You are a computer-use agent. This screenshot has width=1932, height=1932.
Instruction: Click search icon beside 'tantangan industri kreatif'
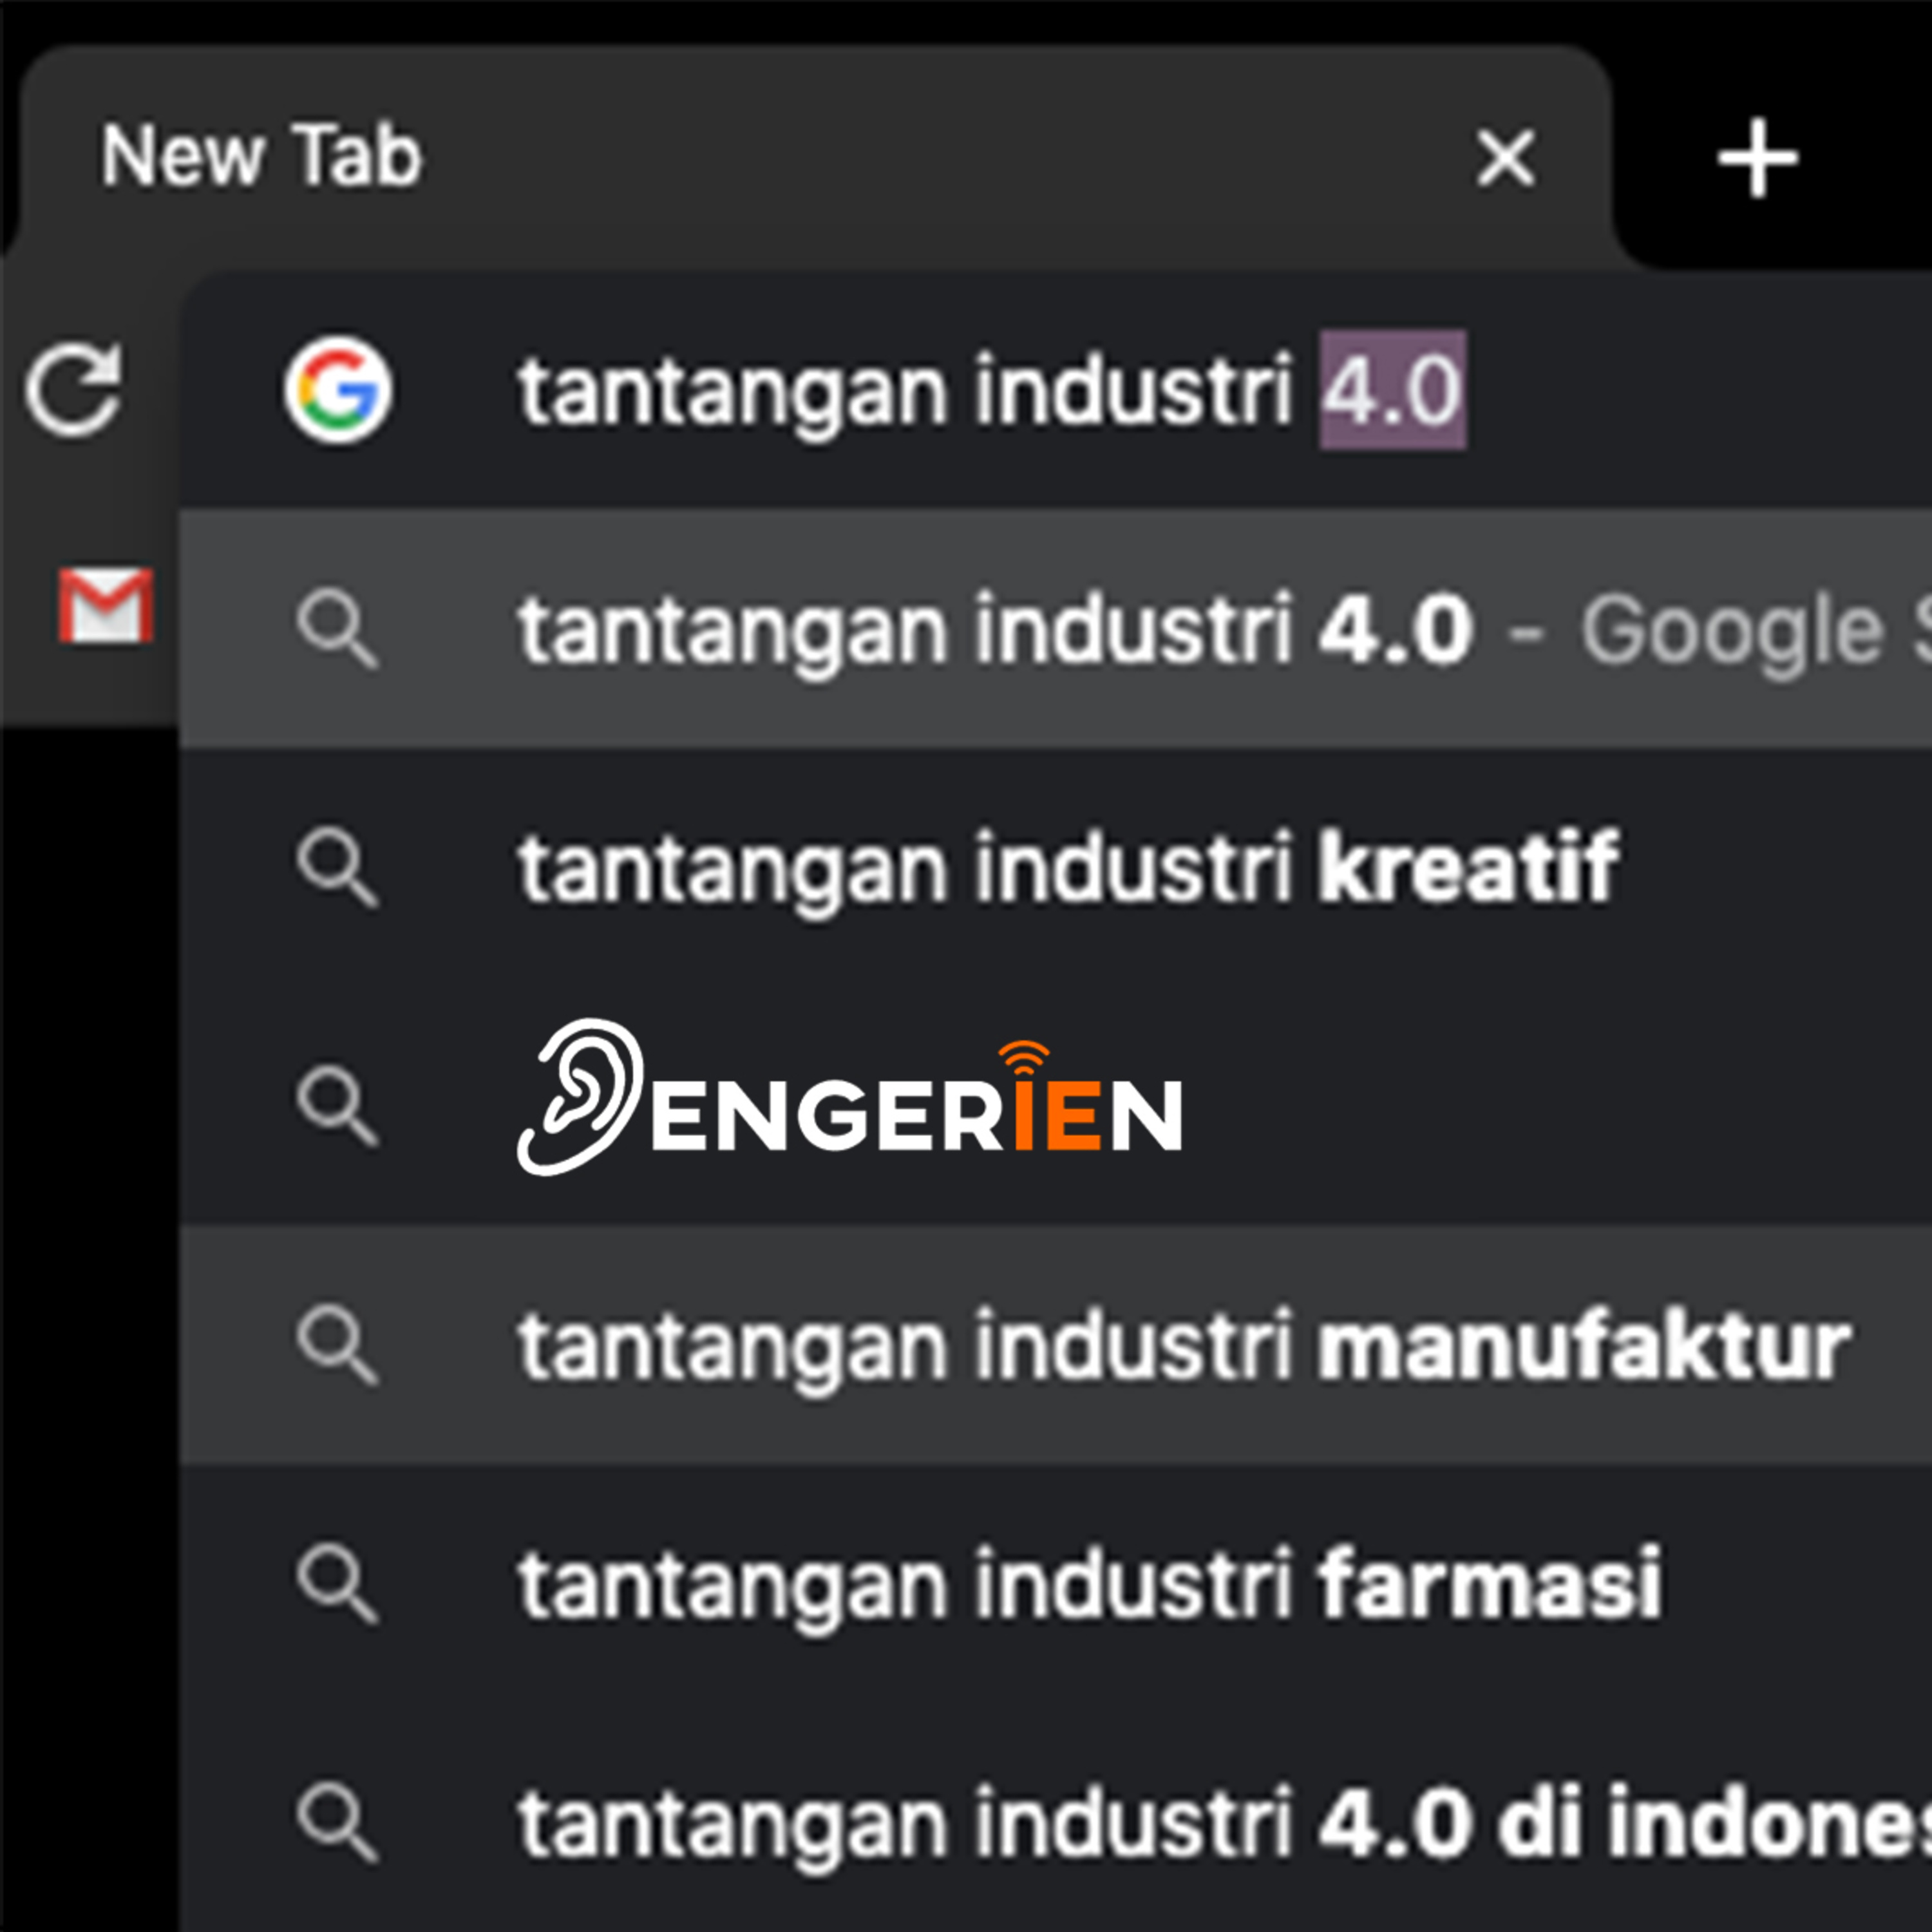pyautogui.click(x=337, y=868)
